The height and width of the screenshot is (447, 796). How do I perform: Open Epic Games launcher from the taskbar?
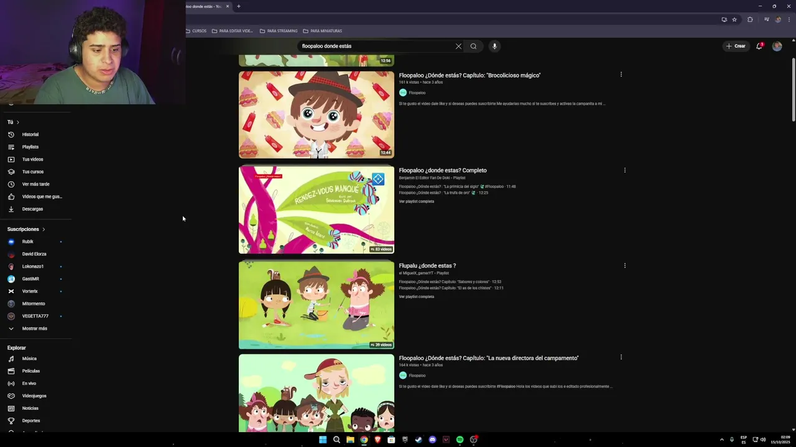tap(405, 440)
